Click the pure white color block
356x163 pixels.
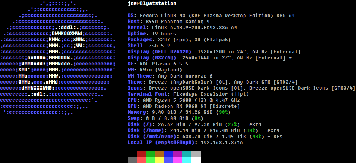click(196, 160)
